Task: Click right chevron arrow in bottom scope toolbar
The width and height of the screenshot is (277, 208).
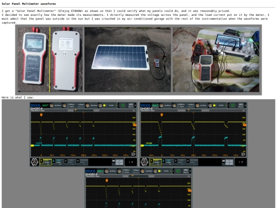Action: pyautogui.click(x=190, y=171)
